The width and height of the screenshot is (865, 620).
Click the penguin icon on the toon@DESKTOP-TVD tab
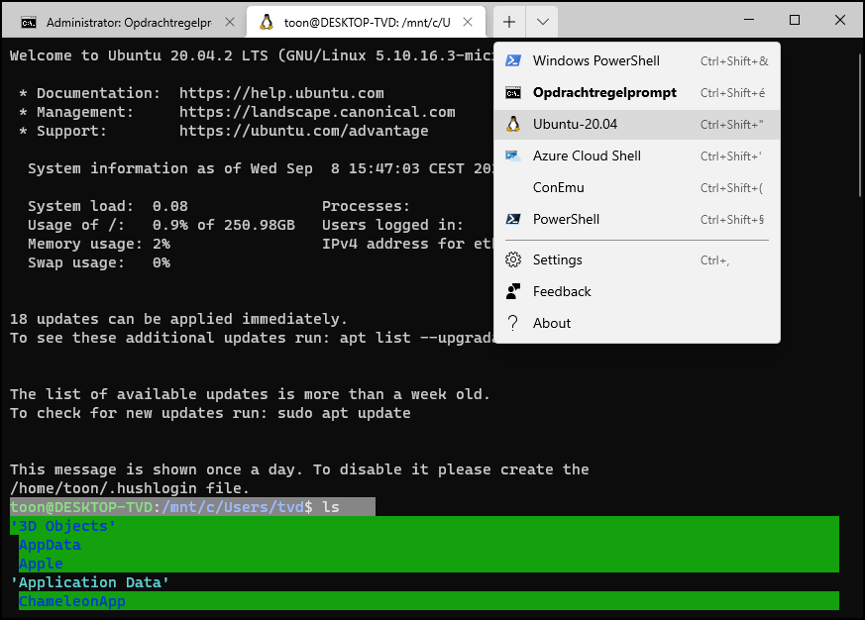[267, 22]
